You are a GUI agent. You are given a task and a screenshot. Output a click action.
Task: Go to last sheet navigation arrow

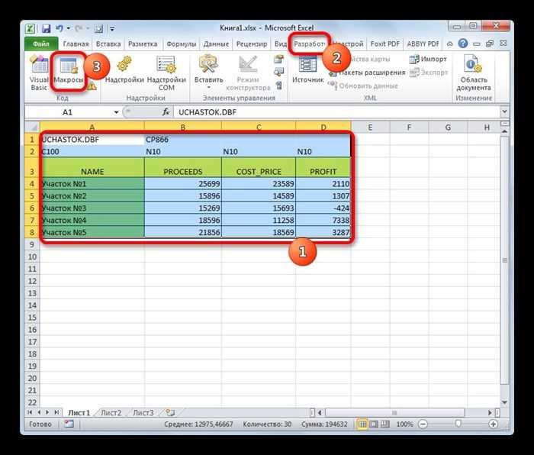pyautogui.click(x=56, y=412)
